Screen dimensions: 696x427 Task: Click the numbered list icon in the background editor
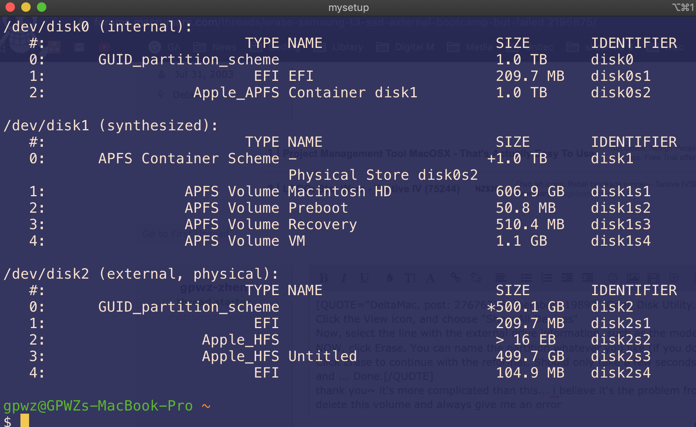(x=547, y=278)
